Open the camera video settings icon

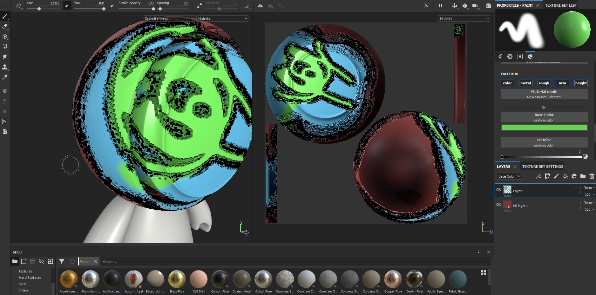tap(475, 6)
